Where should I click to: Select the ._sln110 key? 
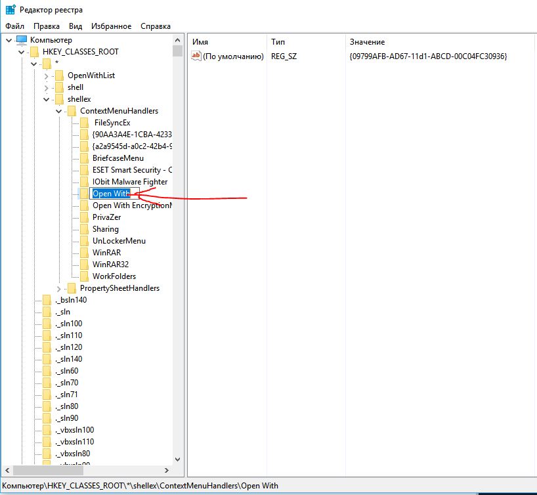pos(68,335)
